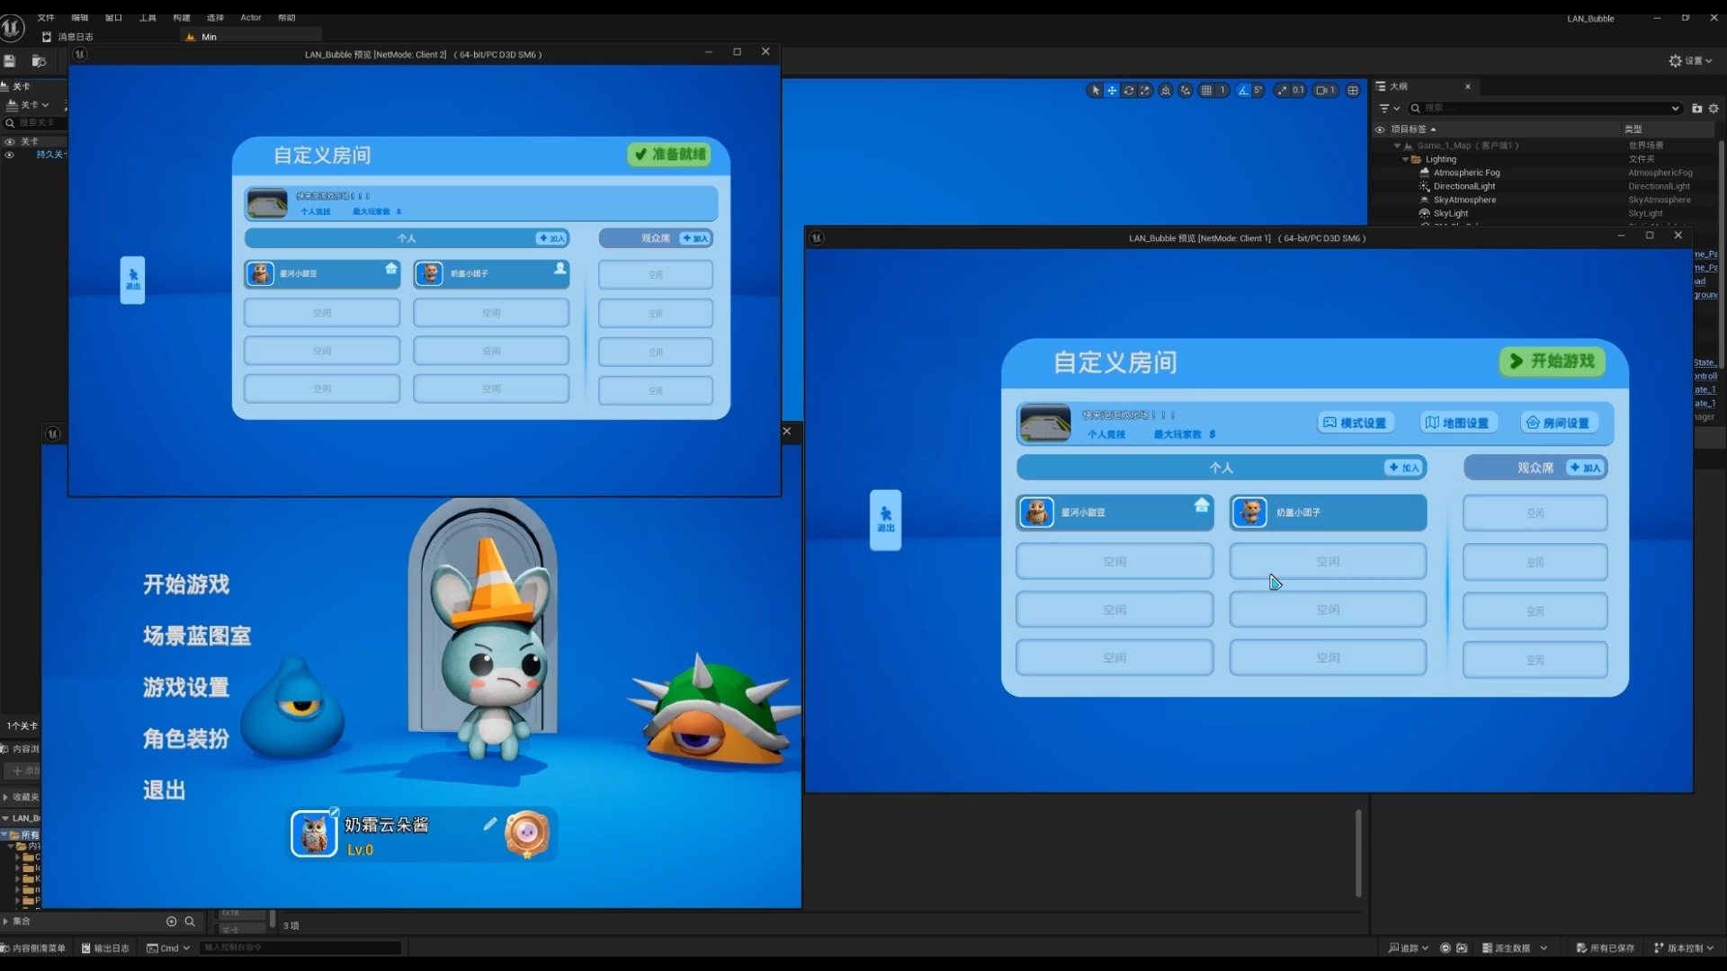
Task: Select 开始游戏 in main menu window
Action: (186, 584)
